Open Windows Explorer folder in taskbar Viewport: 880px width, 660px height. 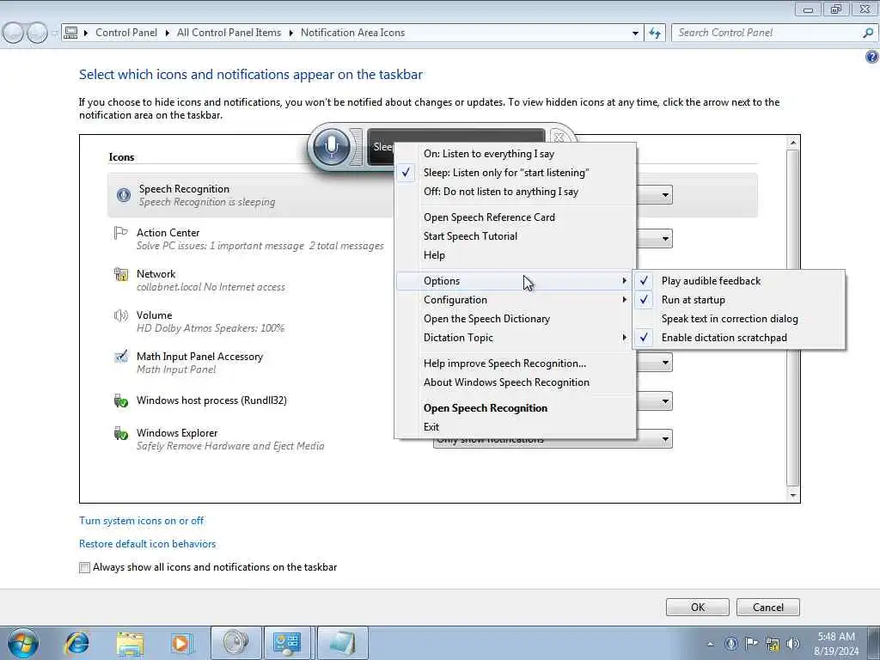click(x=131, y=643)
